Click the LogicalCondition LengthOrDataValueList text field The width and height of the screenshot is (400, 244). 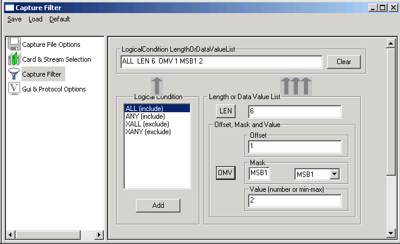coord(221,62)
